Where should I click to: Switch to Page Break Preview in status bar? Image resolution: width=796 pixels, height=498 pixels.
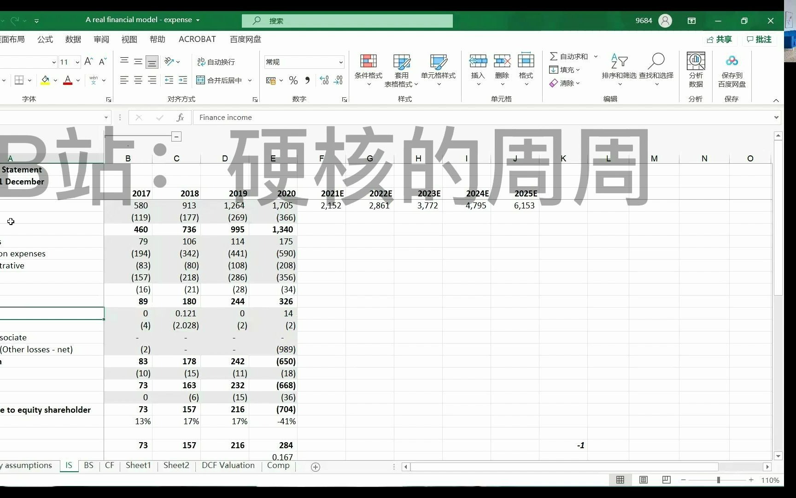pos(666,480)
